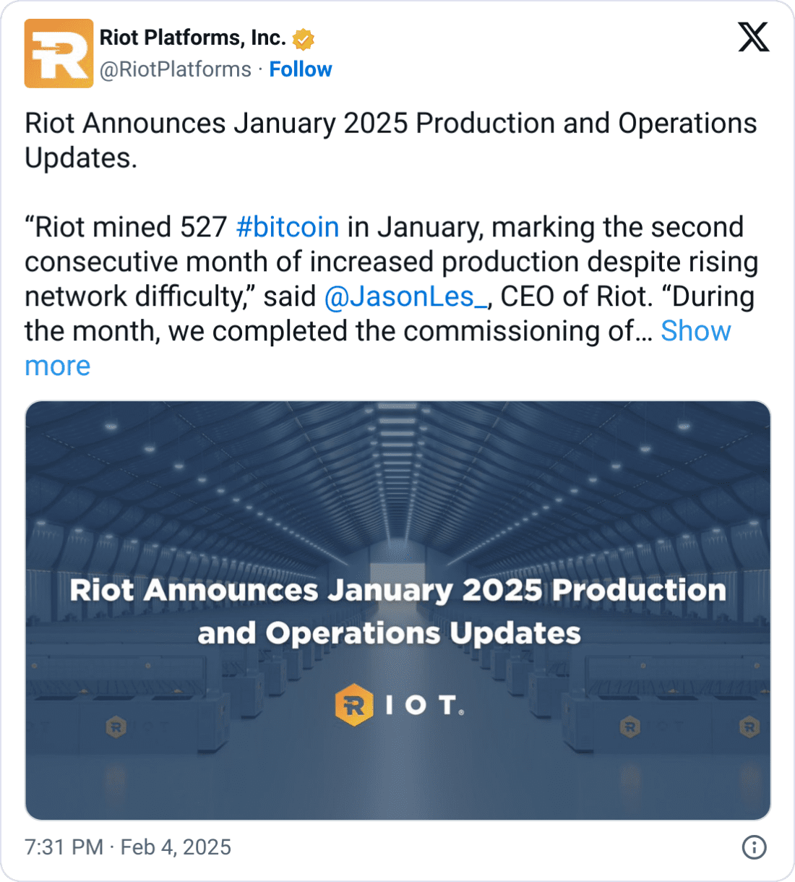Open the info button beside the timestamp

754,847
